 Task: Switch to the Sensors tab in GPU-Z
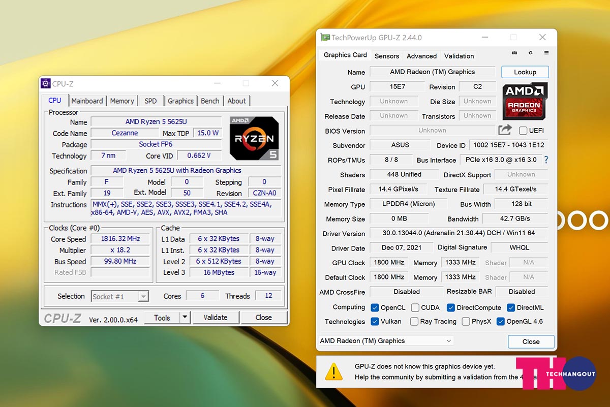click(x=387, y=56)
